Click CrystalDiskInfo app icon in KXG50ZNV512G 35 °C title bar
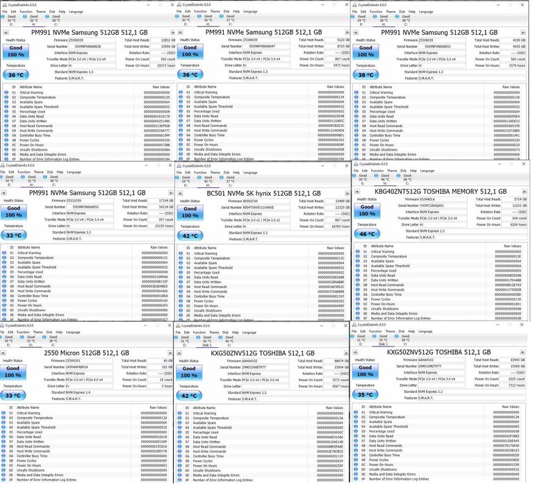Image resolution: width=533 pixels, height=486 pixels. pos(354,325)
